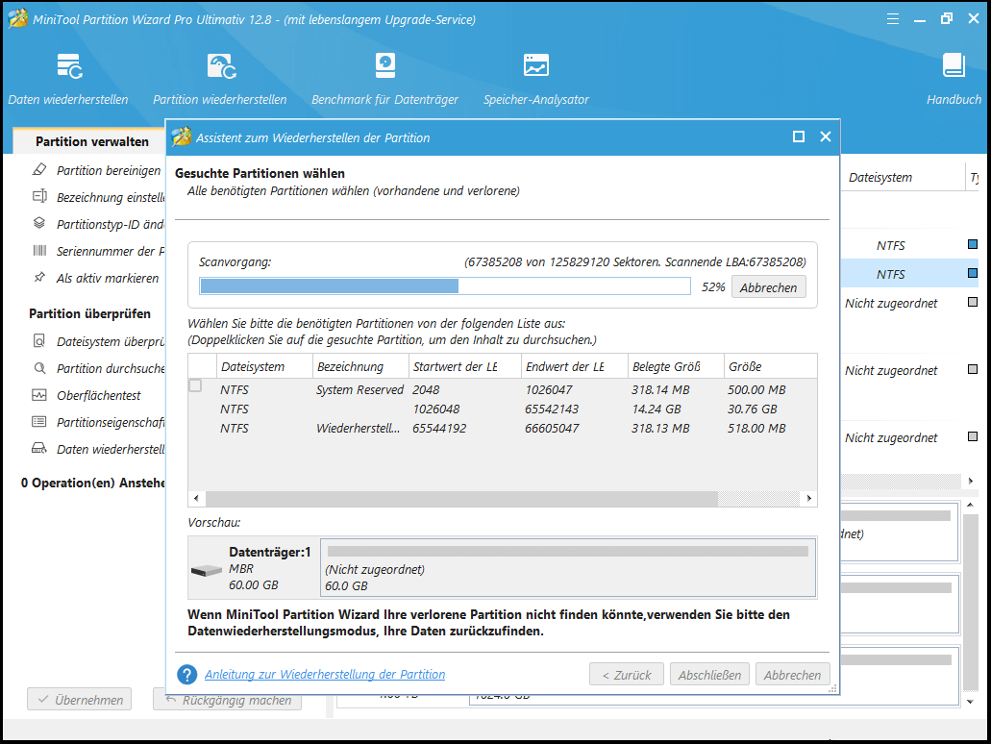The width and height of the screenshot is (991, 744).
Task: Click the Rückgängig machen button
Action: point(228,701)
